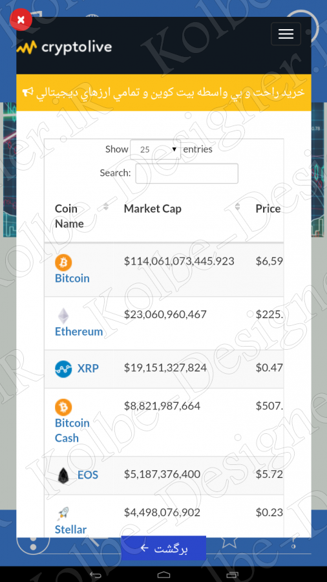Click the EOS black icon

pyautogui.click(x=63, y=475)
